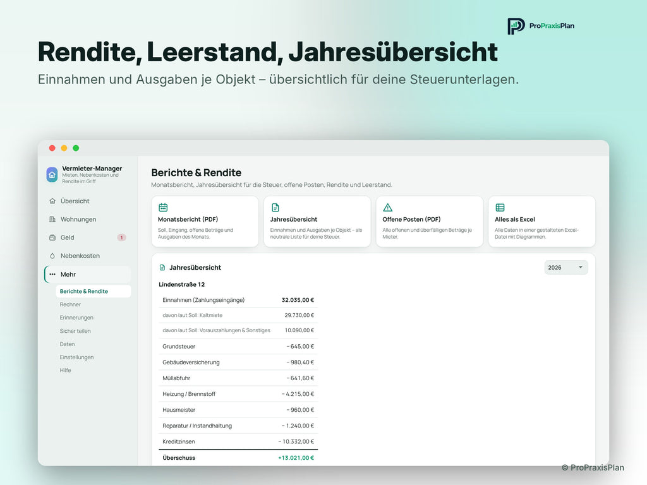
Task: Click the red badge on Geld
Action: pos(121,237)
